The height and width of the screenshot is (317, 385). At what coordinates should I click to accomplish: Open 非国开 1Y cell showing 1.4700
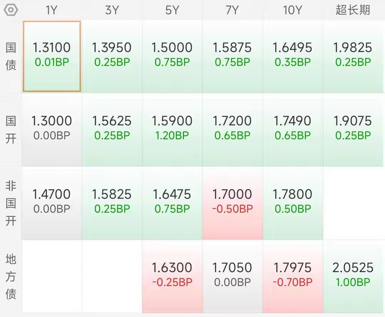click(52, 203)
